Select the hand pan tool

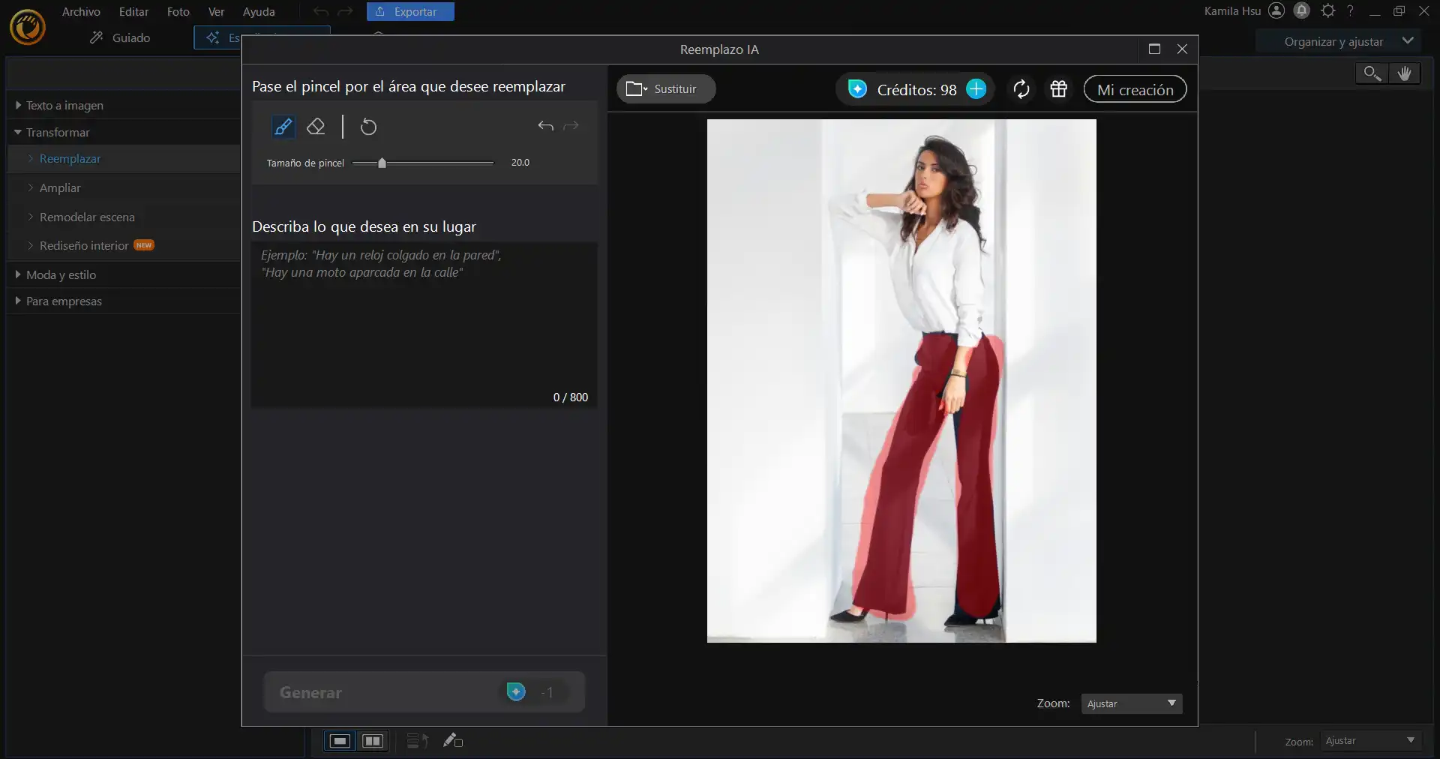pyautogui.click(x=1404, y=73)
